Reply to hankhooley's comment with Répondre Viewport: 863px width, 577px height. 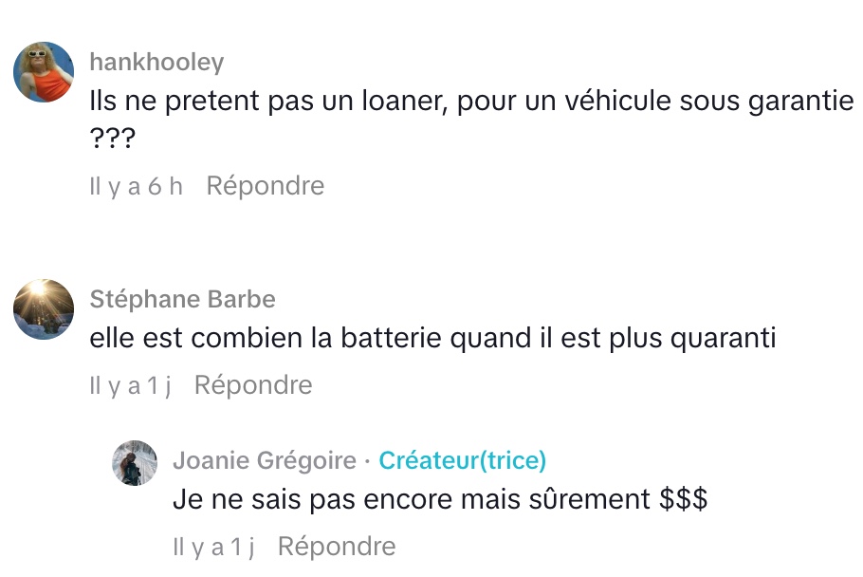(x=265, y=186)
